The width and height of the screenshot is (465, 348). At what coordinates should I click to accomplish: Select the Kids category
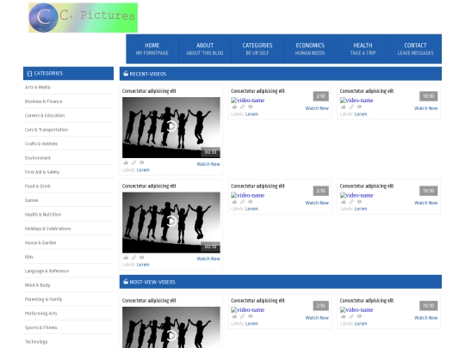point(28,257)
